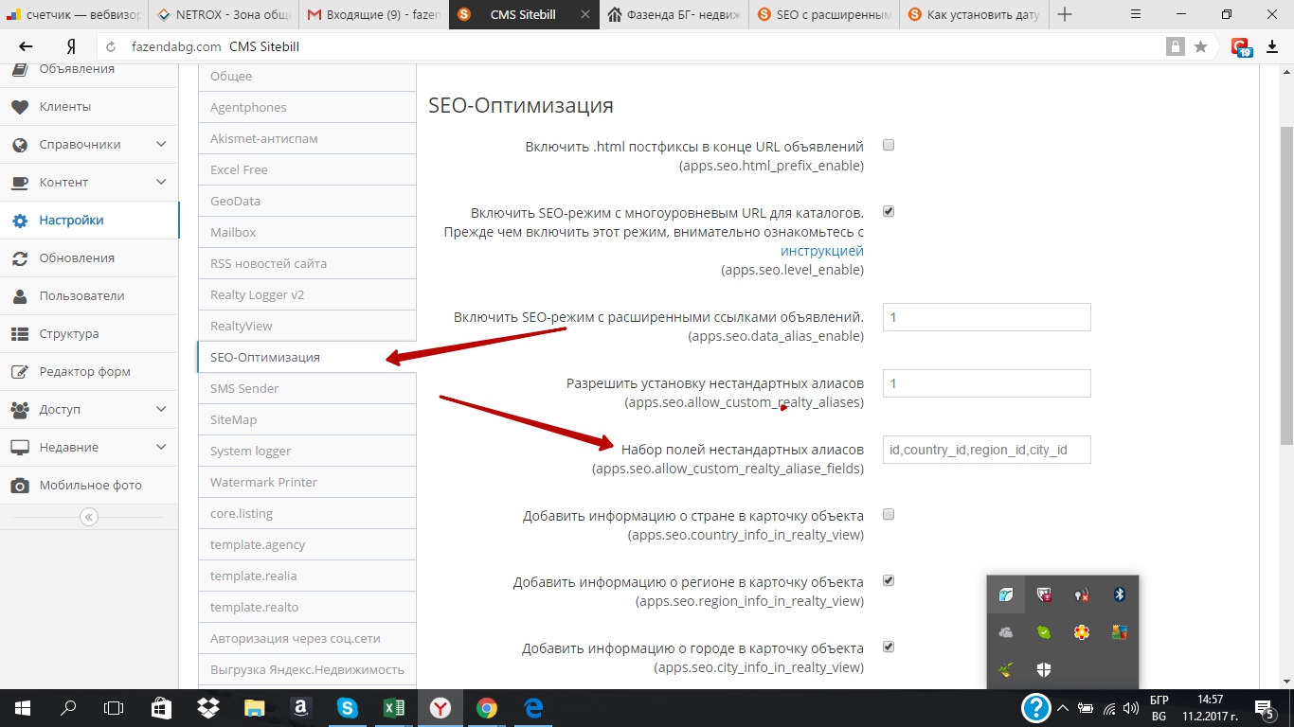Open the Windows Start menu
The height and width of the screenshot is (727, 1294).
(x=23, y=707)
